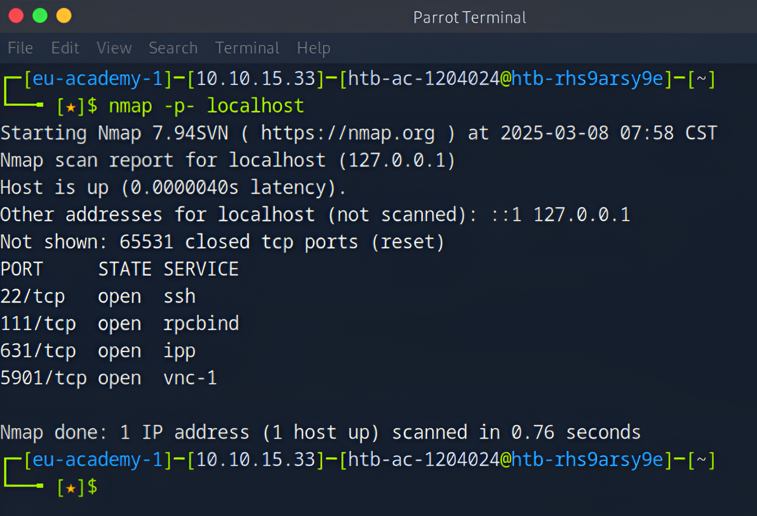Click the 22/tcp ssh output line
757x516 pixels.
point(98,297)
